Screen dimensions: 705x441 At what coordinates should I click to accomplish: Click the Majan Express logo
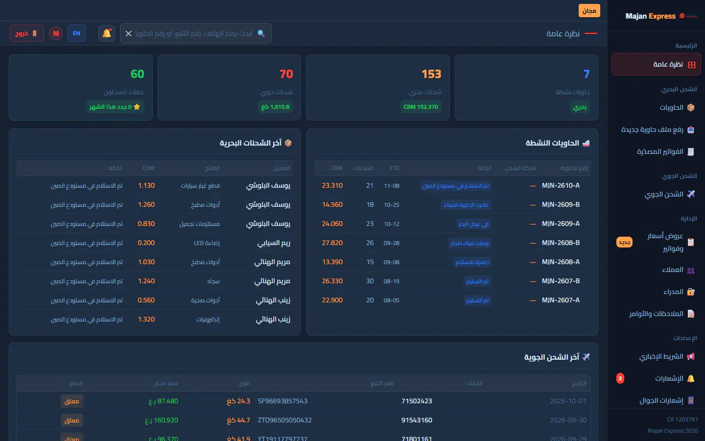tap(661, 16)
